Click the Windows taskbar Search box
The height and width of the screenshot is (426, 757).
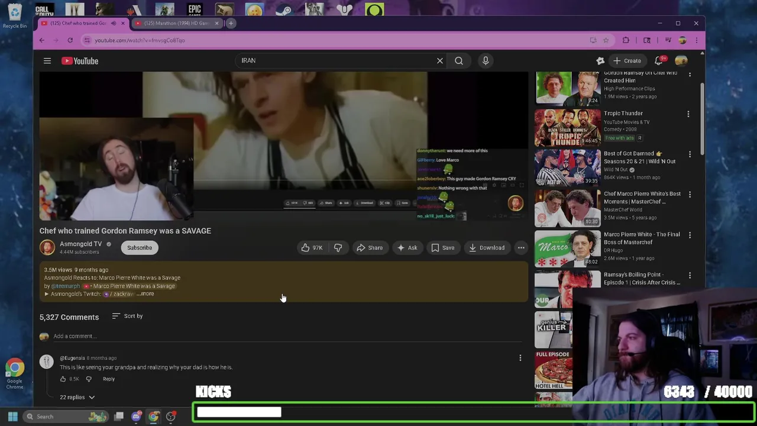tap(65, 417)
